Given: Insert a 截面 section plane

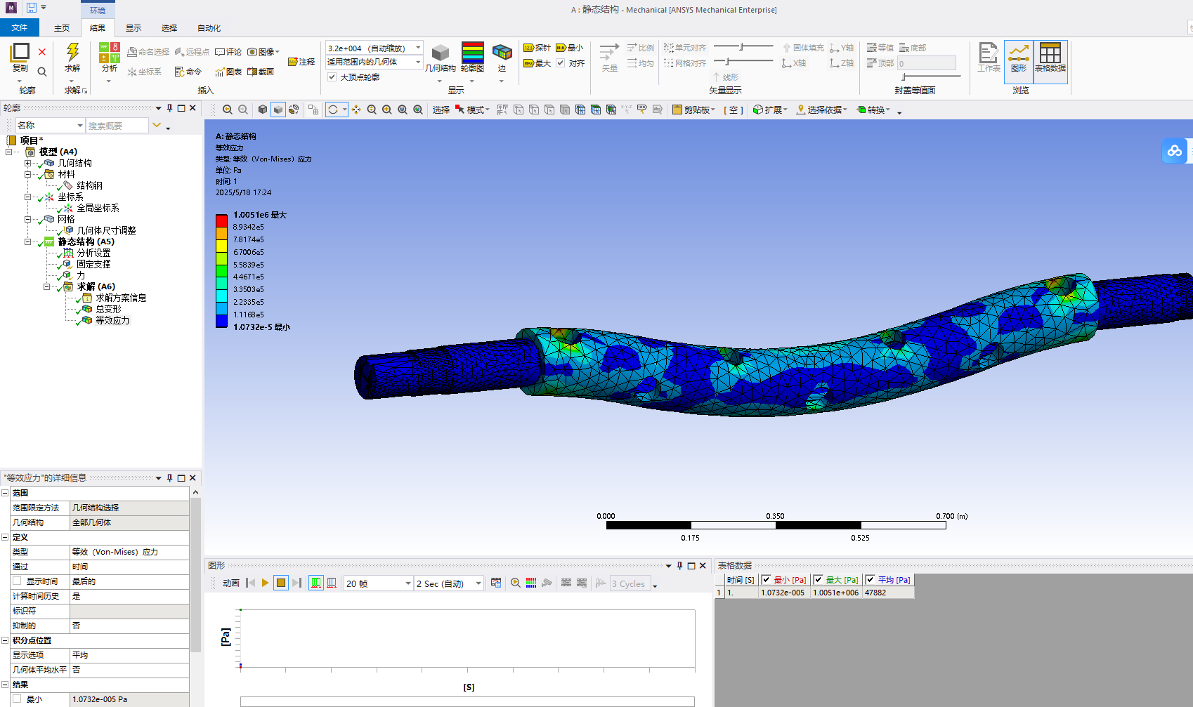Looking at the screenshot, I should 261,72.
